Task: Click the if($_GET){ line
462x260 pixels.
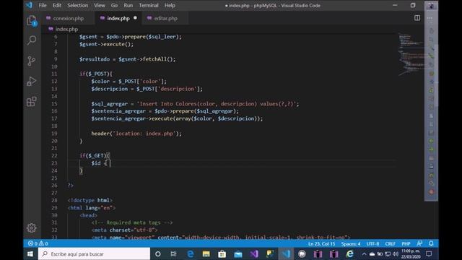Action: pyautogui.click(x=95, y=156)
